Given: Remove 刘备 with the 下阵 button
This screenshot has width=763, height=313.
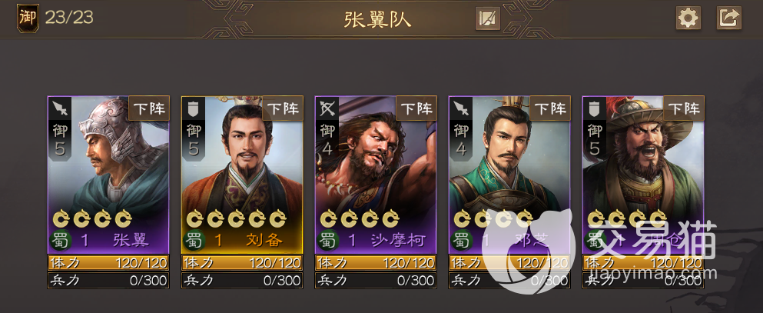Looking at the screenshot, I should [283, 108].
